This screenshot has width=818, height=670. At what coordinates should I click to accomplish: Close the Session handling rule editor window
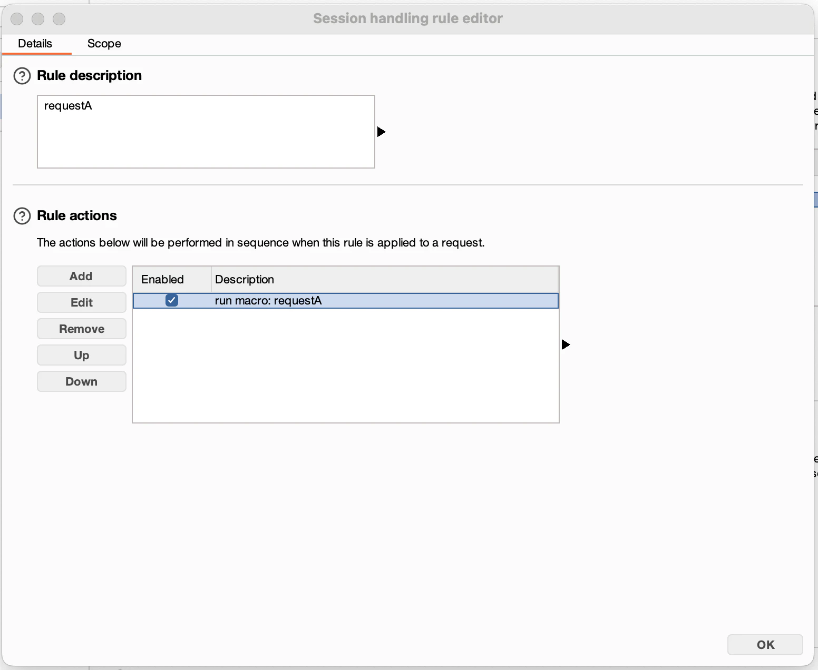tap(17, 19)
